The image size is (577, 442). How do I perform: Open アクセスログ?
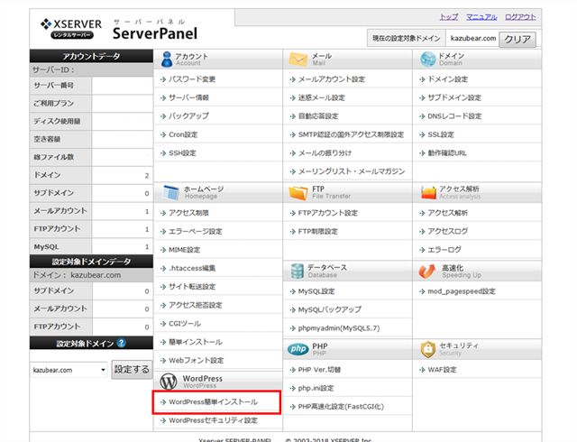448,231
